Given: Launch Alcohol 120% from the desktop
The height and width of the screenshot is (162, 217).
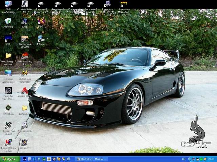Looking at the screenshot, I should pyautogui.click(x=24, y=91).
